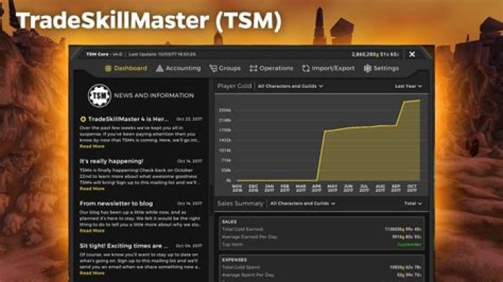Open the Sit tight! Exciting times headline
The width and height of the screenshot is (503, 282).
point(124,246)
